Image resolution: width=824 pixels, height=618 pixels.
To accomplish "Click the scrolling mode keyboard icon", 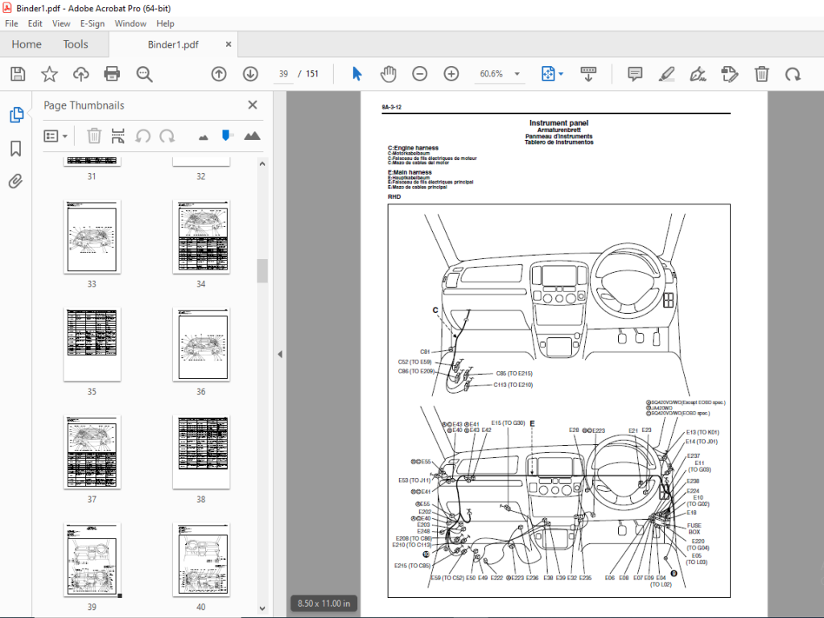I will coord(588,74).
